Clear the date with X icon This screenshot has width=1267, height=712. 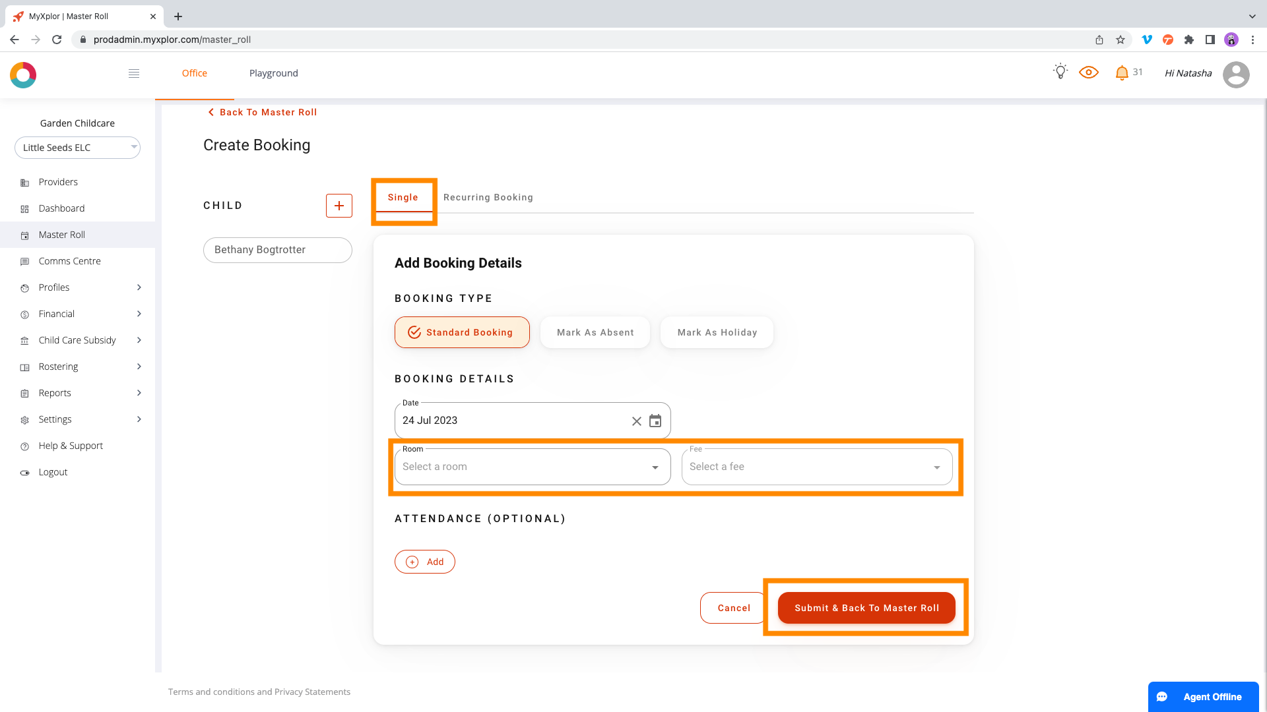pyautogui.click(x=636, y=421)
